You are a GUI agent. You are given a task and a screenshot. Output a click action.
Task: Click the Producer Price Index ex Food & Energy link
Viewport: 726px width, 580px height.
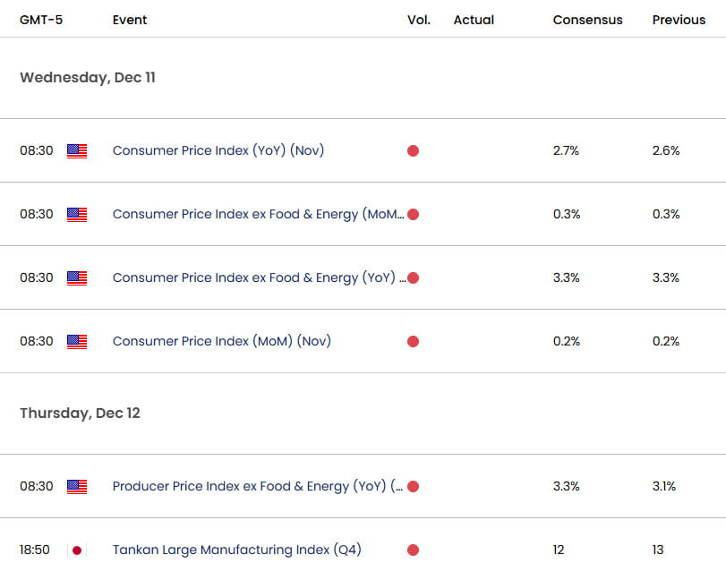pos(253,486)
